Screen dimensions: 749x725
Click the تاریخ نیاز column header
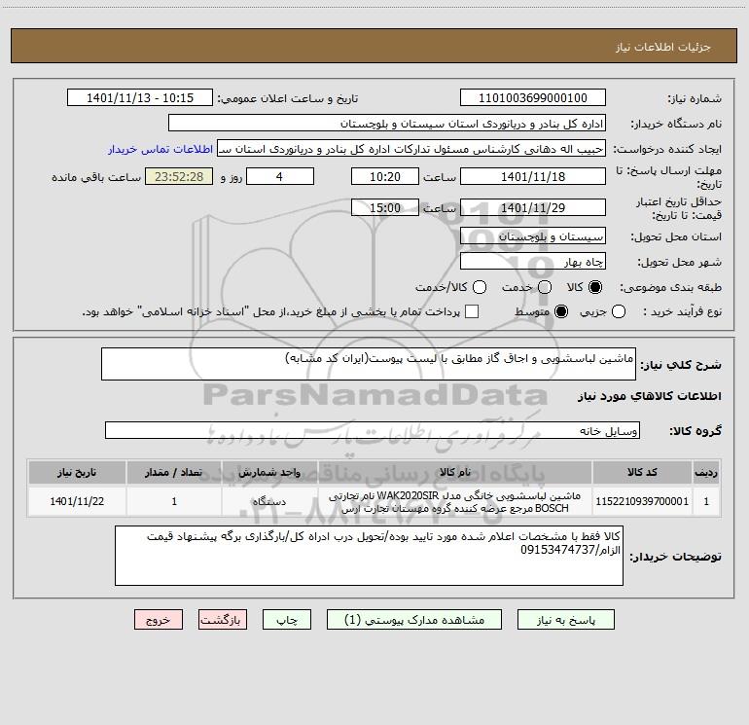tap(77, 473)
